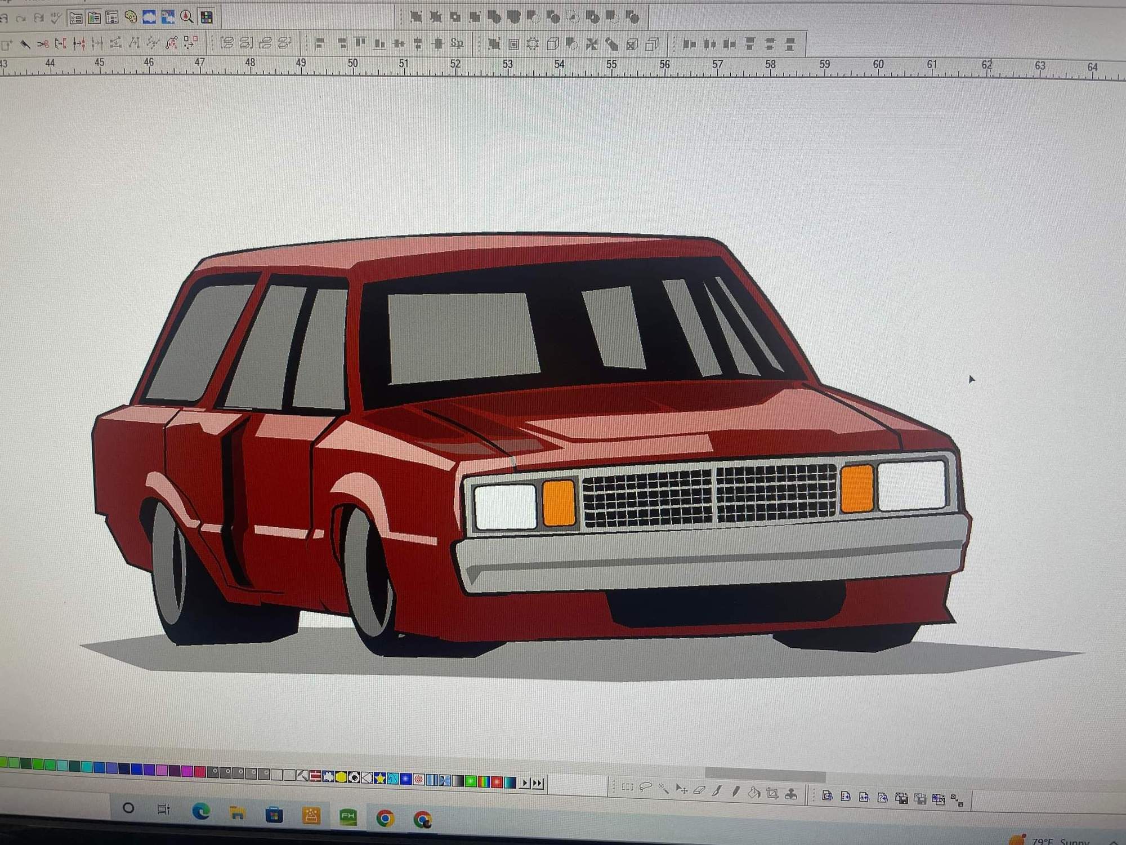Click the stacked cubes duplicate icon
This screenshot has height=845, width=1126.
652,44
